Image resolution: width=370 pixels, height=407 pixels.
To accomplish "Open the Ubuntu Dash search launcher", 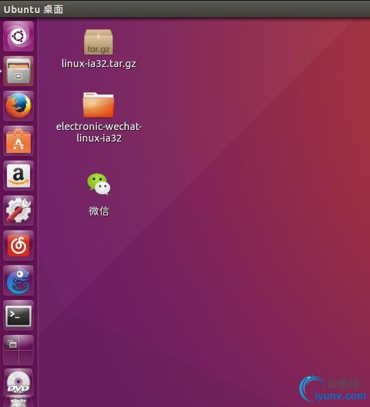I will point(18,36).
